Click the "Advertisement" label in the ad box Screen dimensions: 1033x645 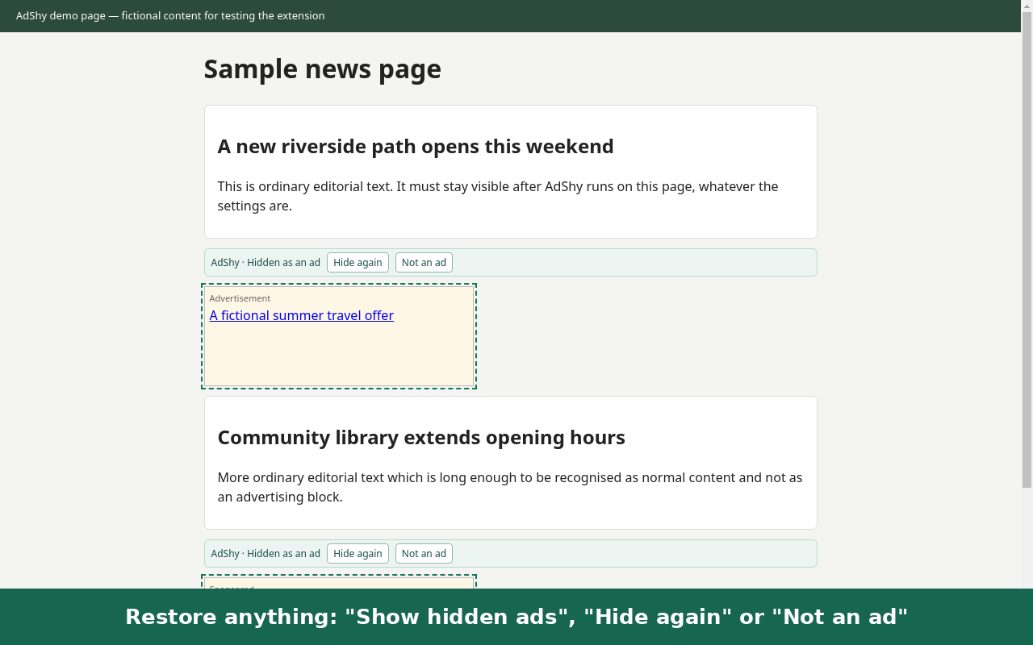click(x=240, y=298)
